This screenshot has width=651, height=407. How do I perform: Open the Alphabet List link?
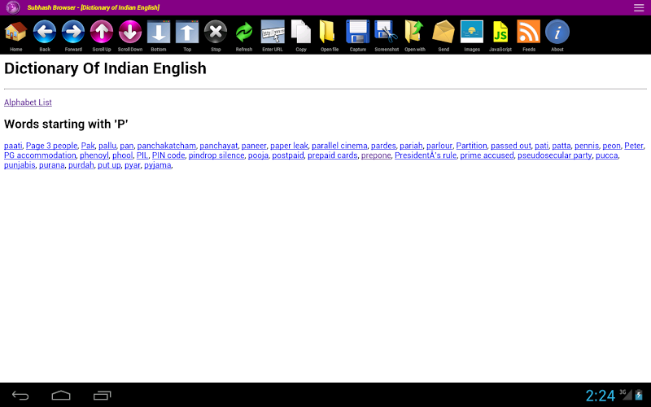click(x=28, y=103)
